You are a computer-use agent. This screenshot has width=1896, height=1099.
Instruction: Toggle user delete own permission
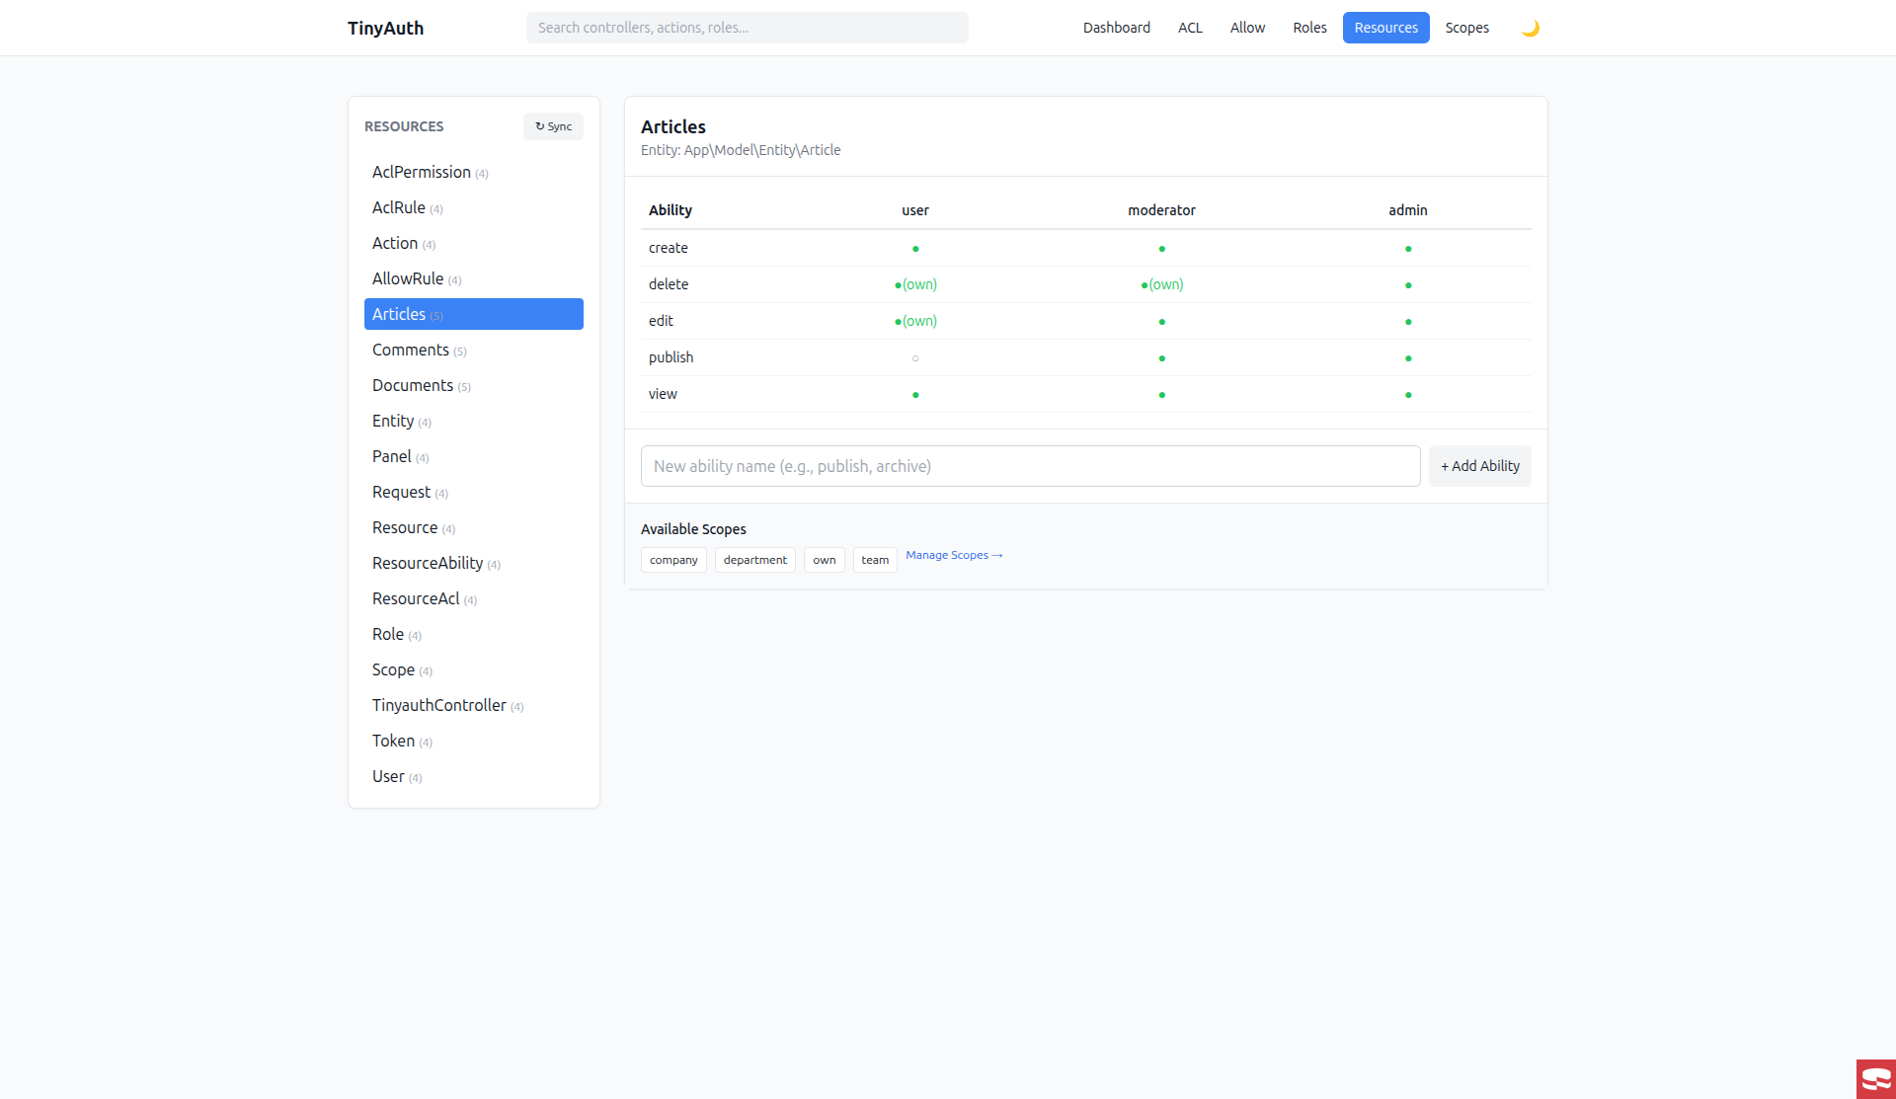[x=915, y=285]
